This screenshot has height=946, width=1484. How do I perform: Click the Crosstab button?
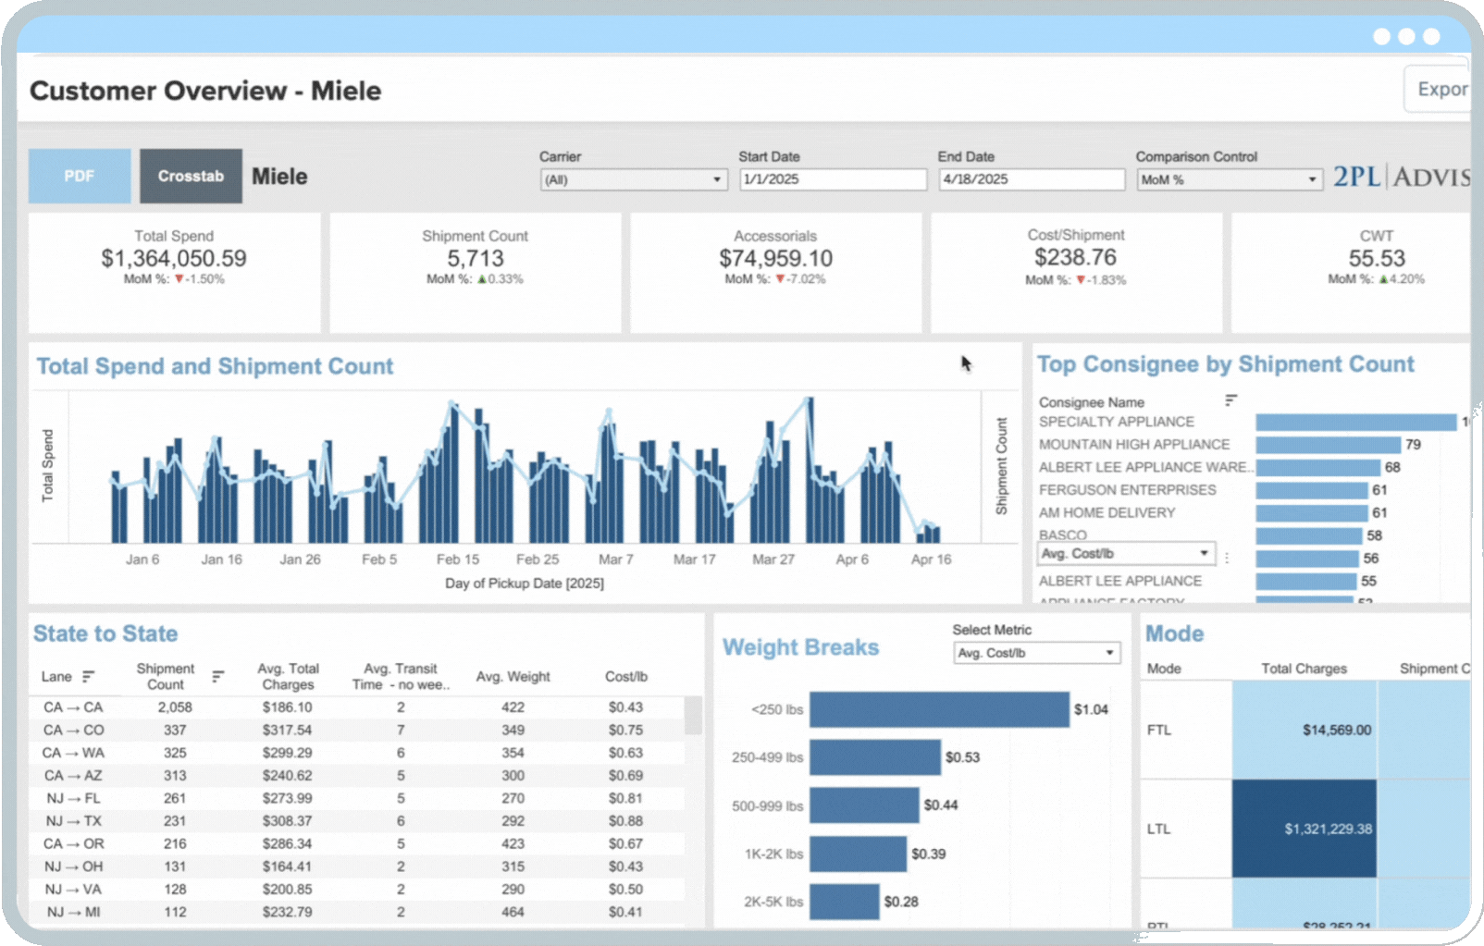coord(191,176)
